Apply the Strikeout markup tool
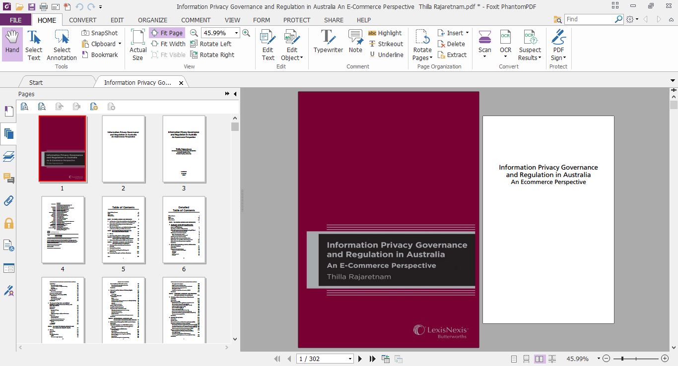 (x=386, y=44)
